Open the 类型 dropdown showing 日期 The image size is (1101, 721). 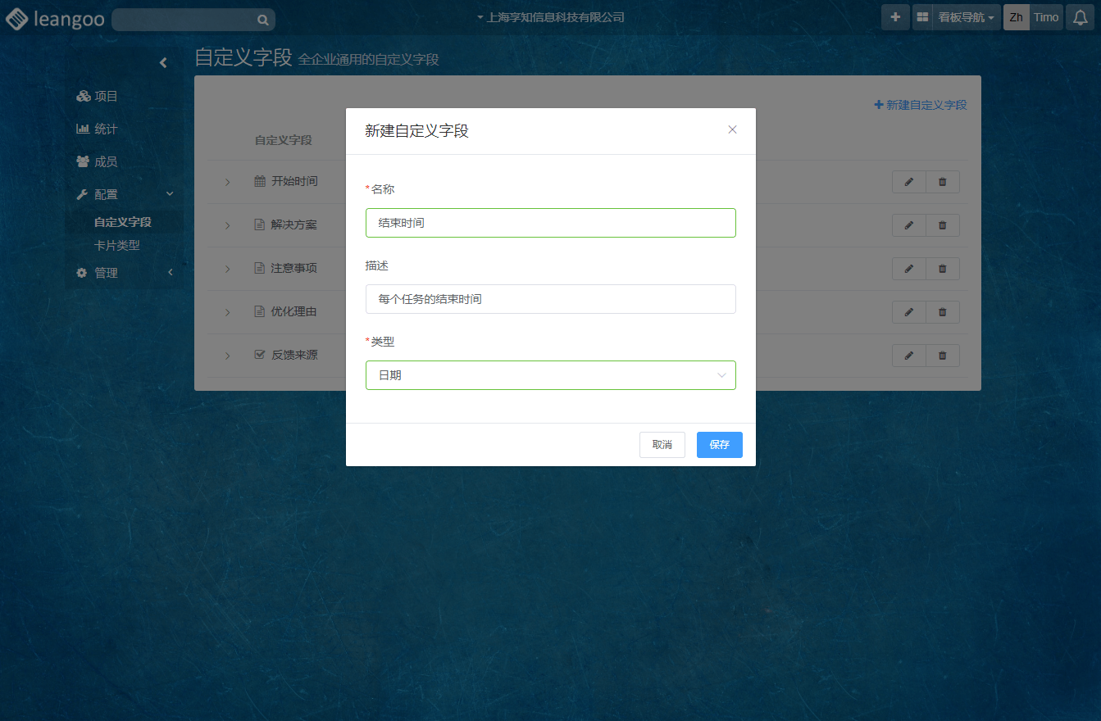[550, 375]
